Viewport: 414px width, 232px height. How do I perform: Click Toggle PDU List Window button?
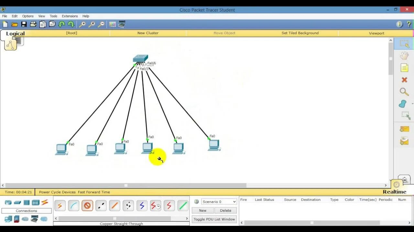click(x=214, y=219)
